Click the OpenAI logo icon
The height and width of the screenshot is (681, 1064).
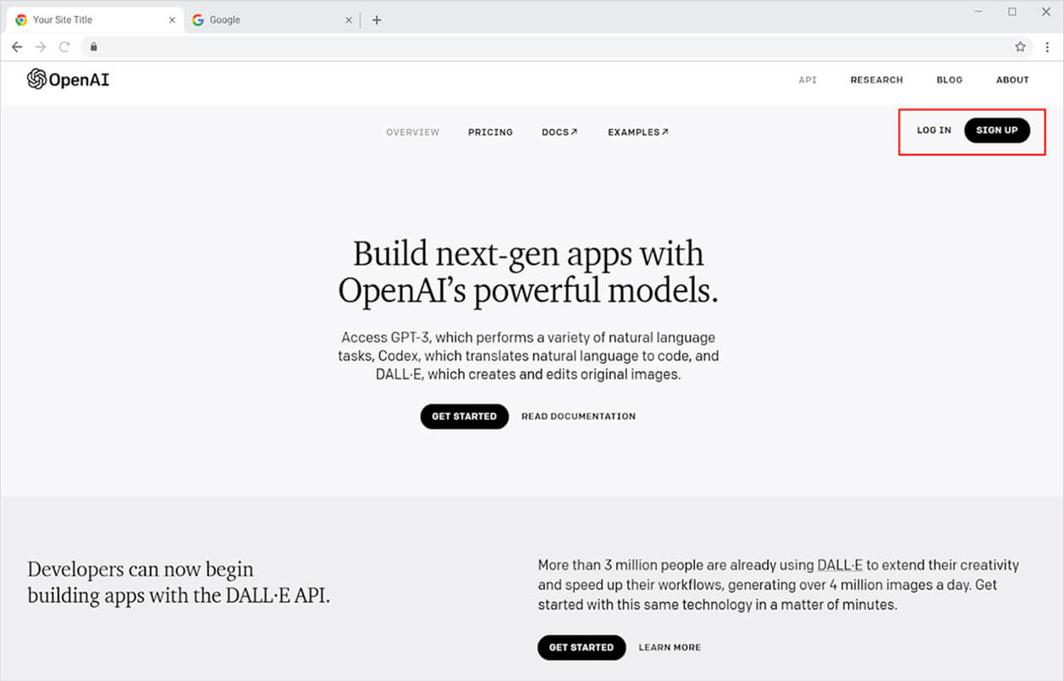[x=36, y=80]
